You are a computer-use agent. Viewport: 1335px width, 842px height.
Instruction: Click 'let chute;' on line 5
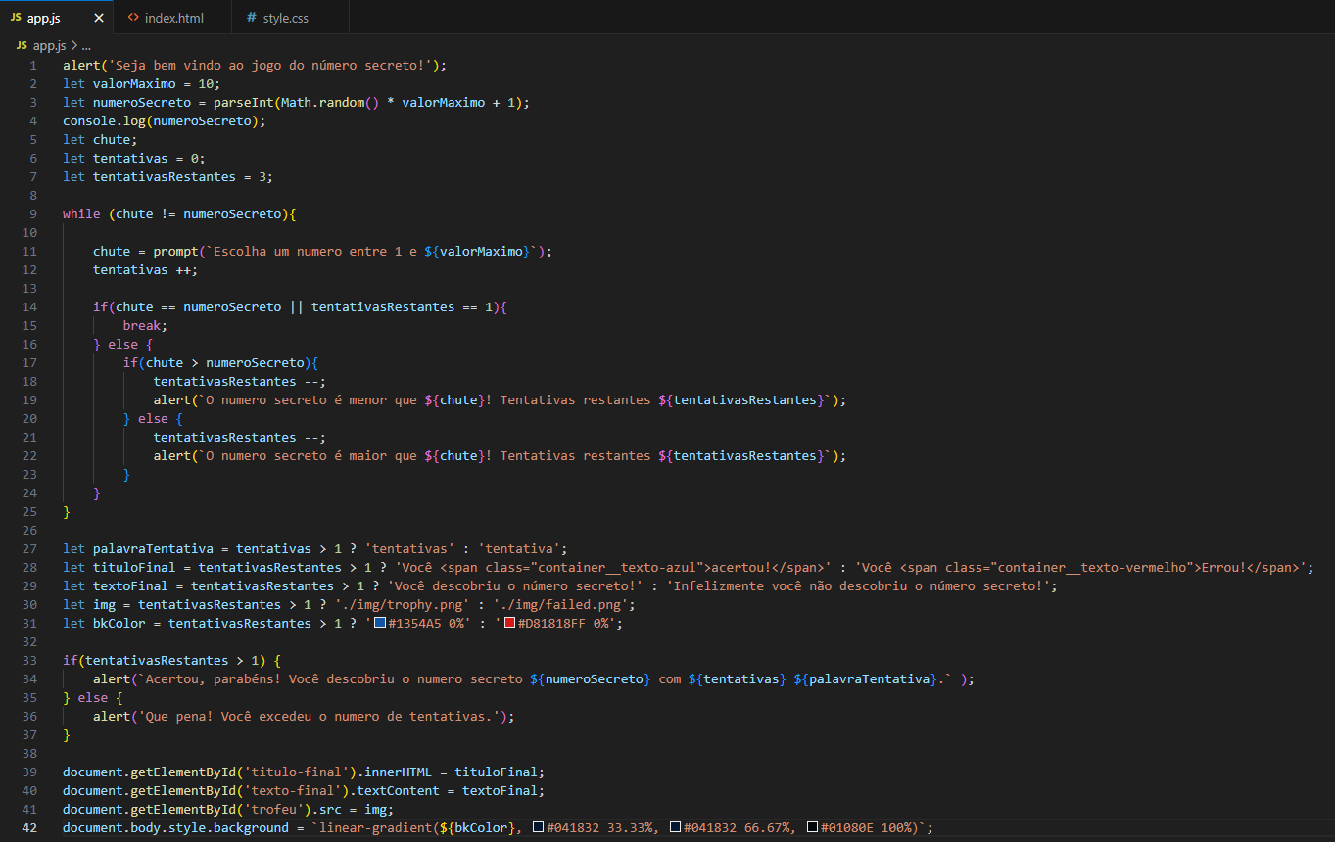(100, 140)
